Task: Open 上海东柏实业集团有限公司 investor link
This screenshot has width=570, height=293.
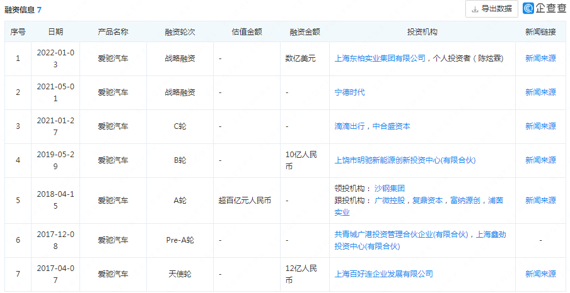Action: (380, 58)
